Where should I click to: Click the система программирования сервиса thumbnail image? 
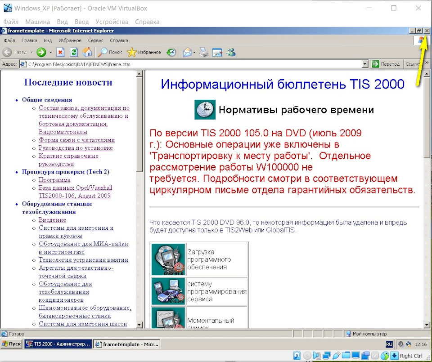point(168,291)
